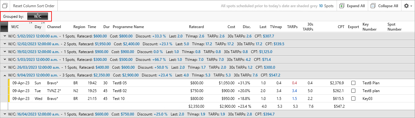Click Reset Column Sort Order button
Image resolution: width=415 pixels, height=118 pixels.
(x=34, y=6)
